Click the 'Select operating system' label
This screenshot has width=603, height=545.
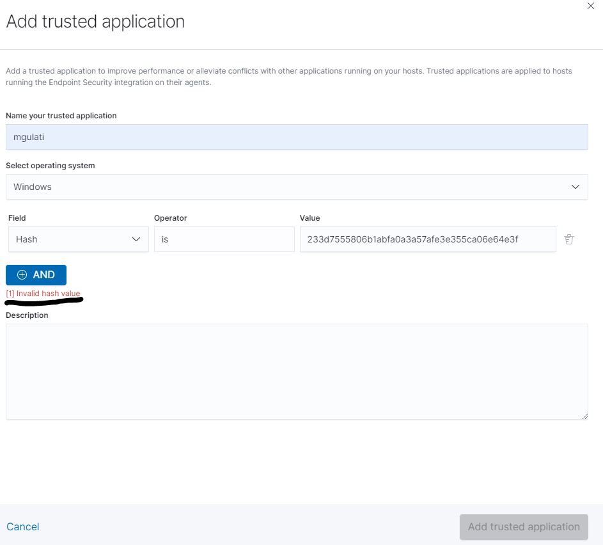[51, 166]
